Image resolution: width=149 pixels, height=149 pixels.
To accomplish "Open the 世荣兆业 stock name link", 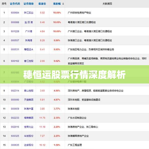I will coord(29,127).
